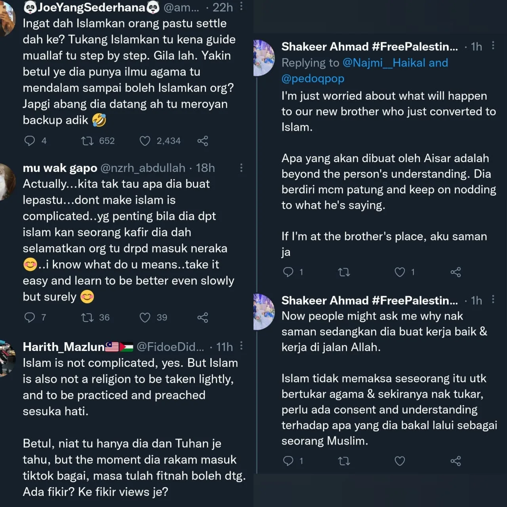Like Shakeer Ahmad's "I'm just worried" tweet
The width and height of the screenshot is (507, 507).
tap(400, 272)
